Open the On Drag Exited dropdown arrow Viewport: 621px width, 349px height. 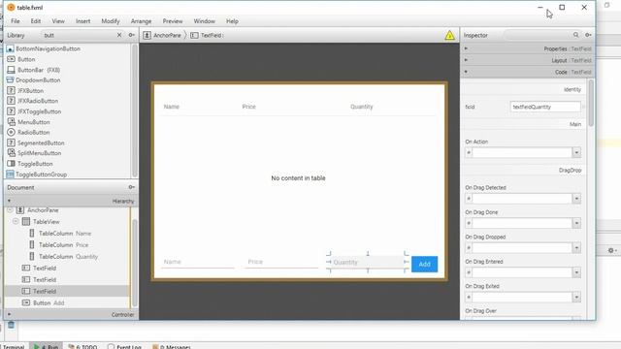click(x=576, y=298)
